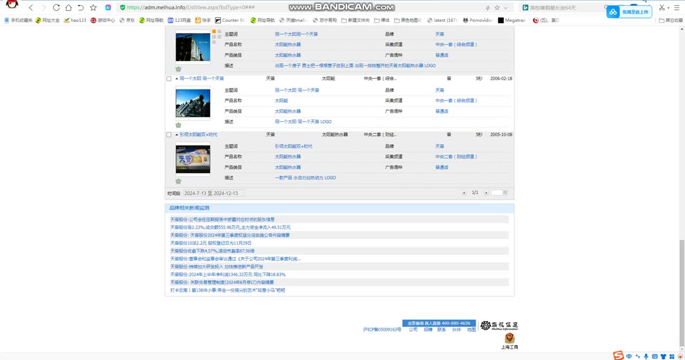Open the 其它收藏 bookmarks folder
The image size is (685, 360).
pos(671,20)
